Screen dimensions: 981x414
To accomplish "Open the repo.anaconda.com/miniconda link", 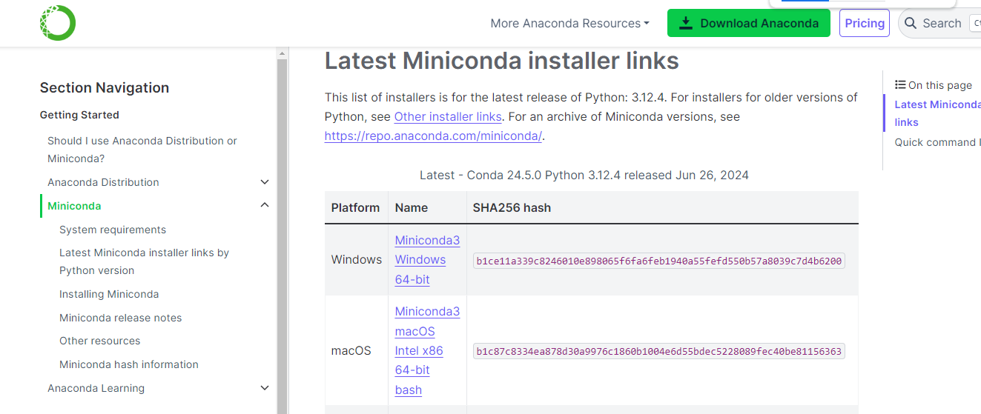I will [434, 136].
